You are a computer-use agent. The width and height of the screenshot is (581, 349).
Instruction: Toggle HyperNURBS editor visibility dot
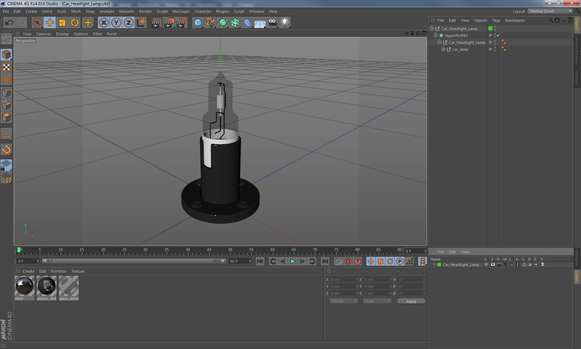tap(495, 34)
